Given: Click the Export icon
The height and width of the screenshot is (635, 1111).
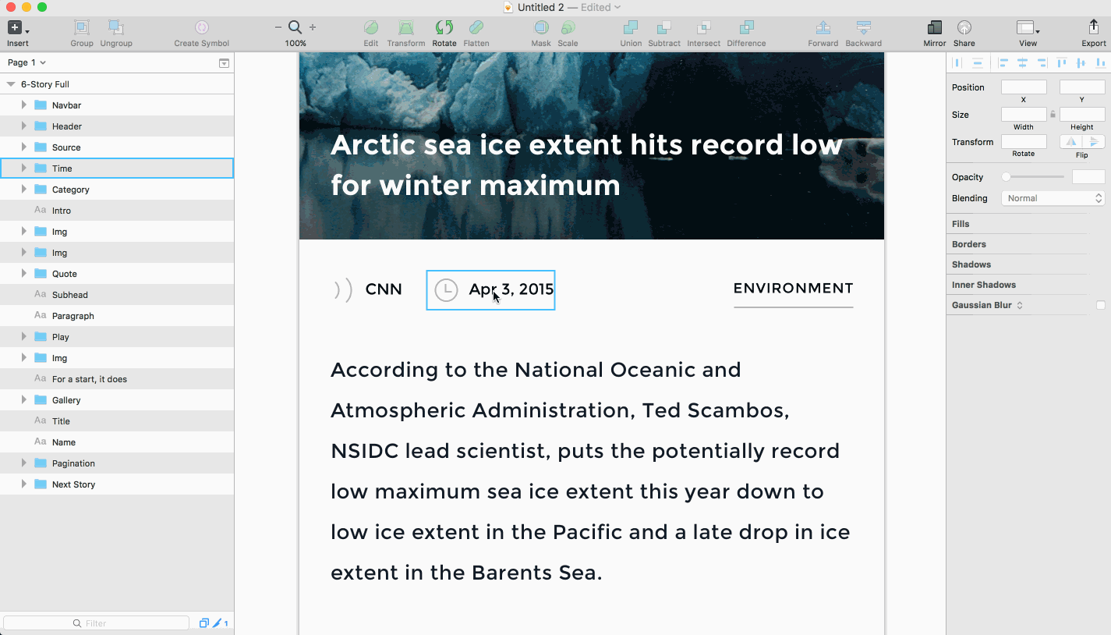Looking at the screenshot, I should pos(1093,27).
